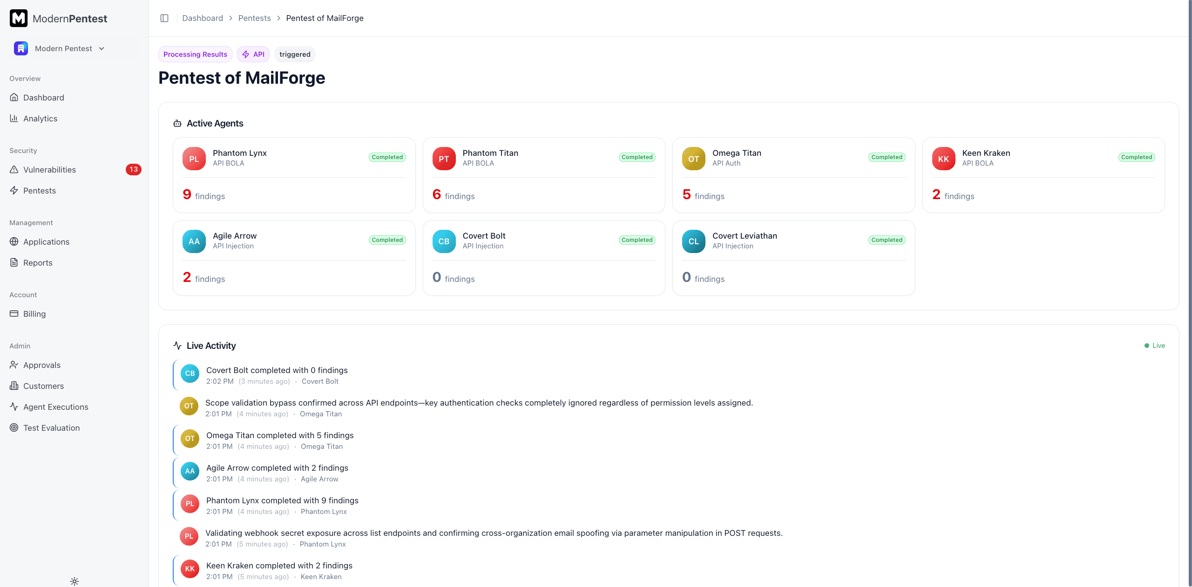The height and width of the screenshot is (587, 1192).
Task: Open the Vulnerabilities section in sidebar
Action: [x=49, y=169]
